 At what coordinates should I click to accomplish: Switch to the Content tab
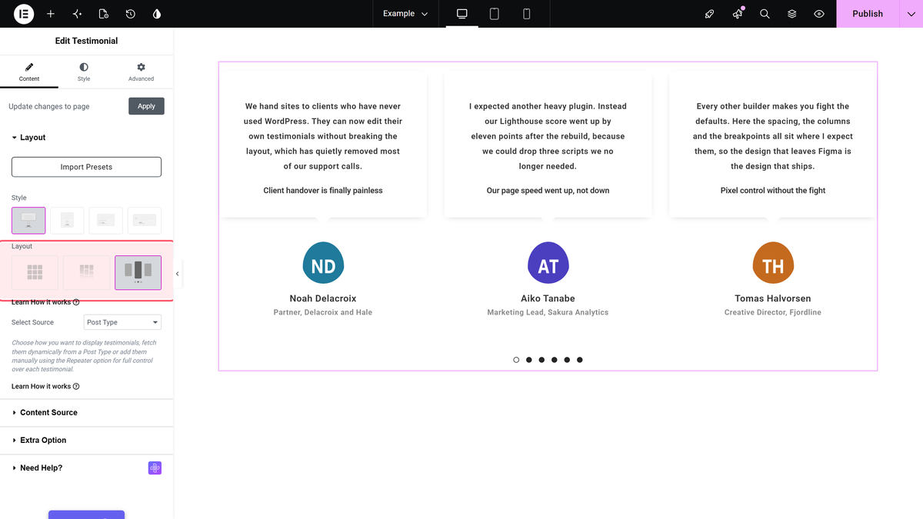point(29,73)
